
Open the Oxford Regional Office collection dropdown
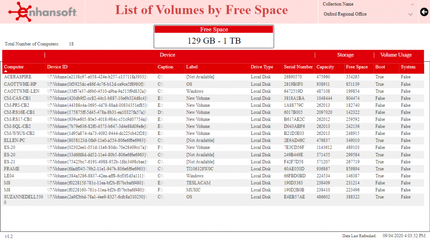[368, 14]
